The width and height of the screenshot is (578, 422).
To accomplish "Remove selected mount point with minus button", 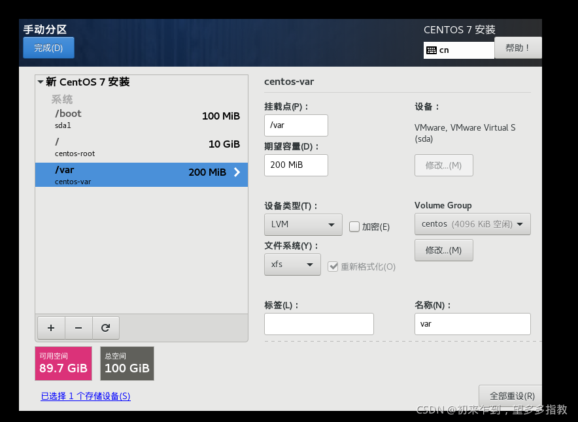I will pyautogui.click(x=78, y=328).
